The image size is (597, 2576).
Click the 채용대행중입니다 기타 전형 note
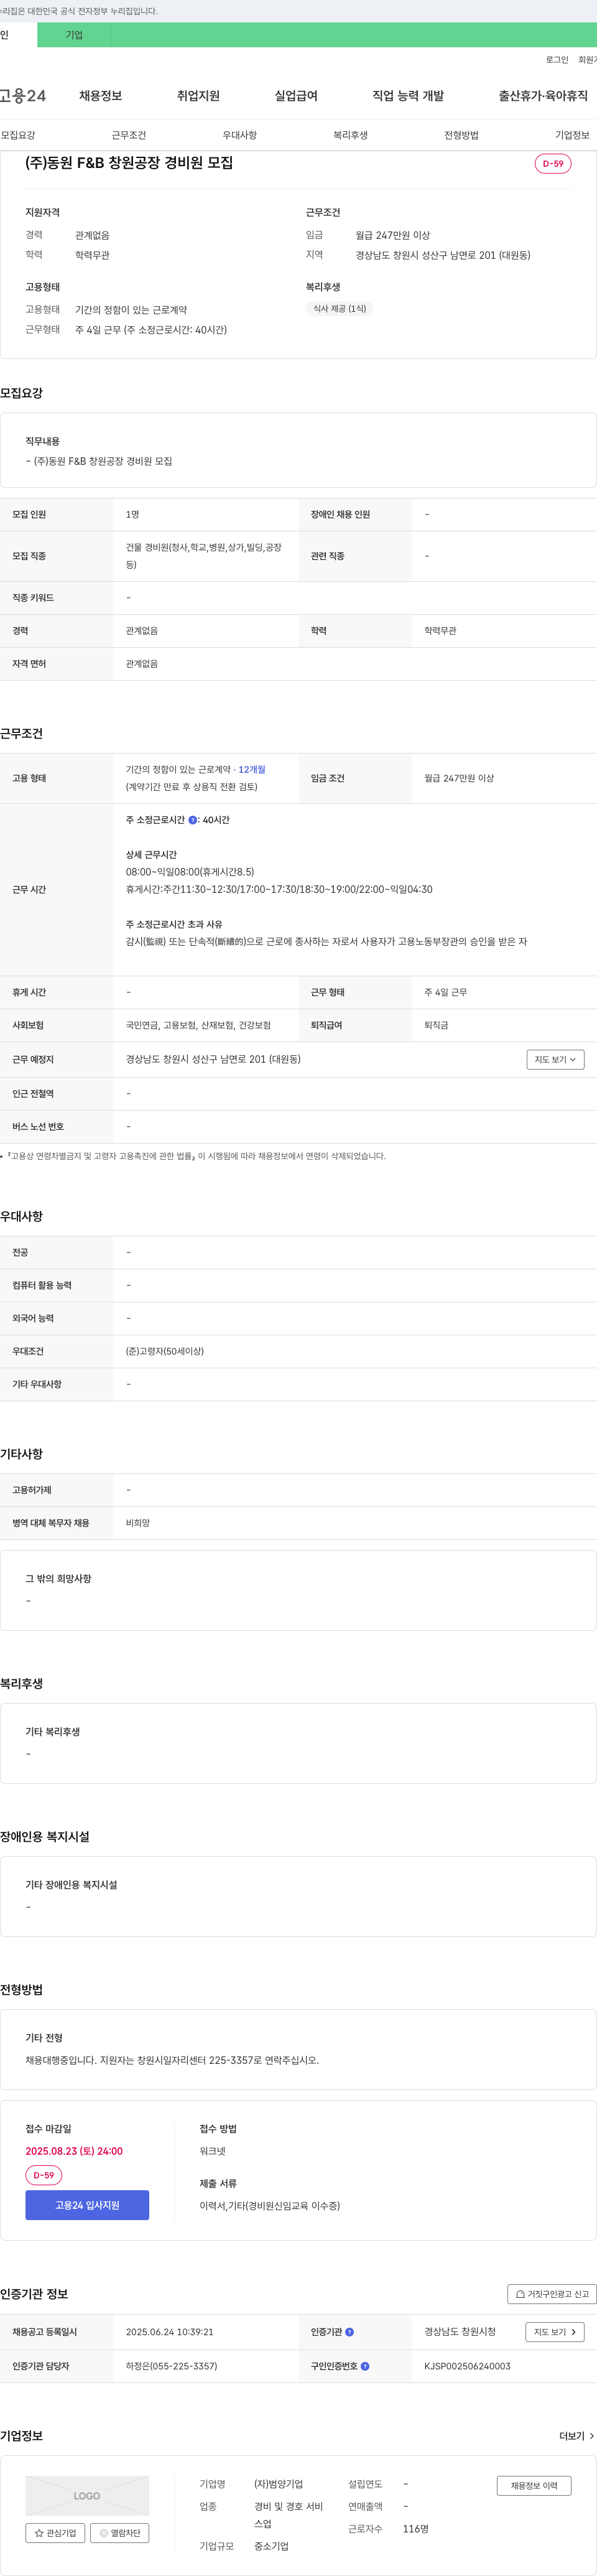172,2060
